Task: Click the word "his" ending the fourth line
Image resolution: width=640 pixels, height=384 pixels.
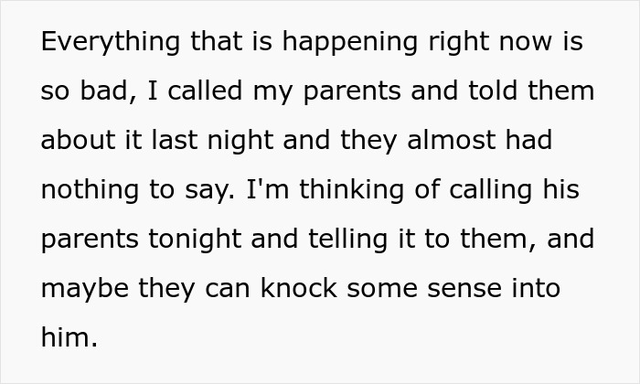Action: point(564,191)
